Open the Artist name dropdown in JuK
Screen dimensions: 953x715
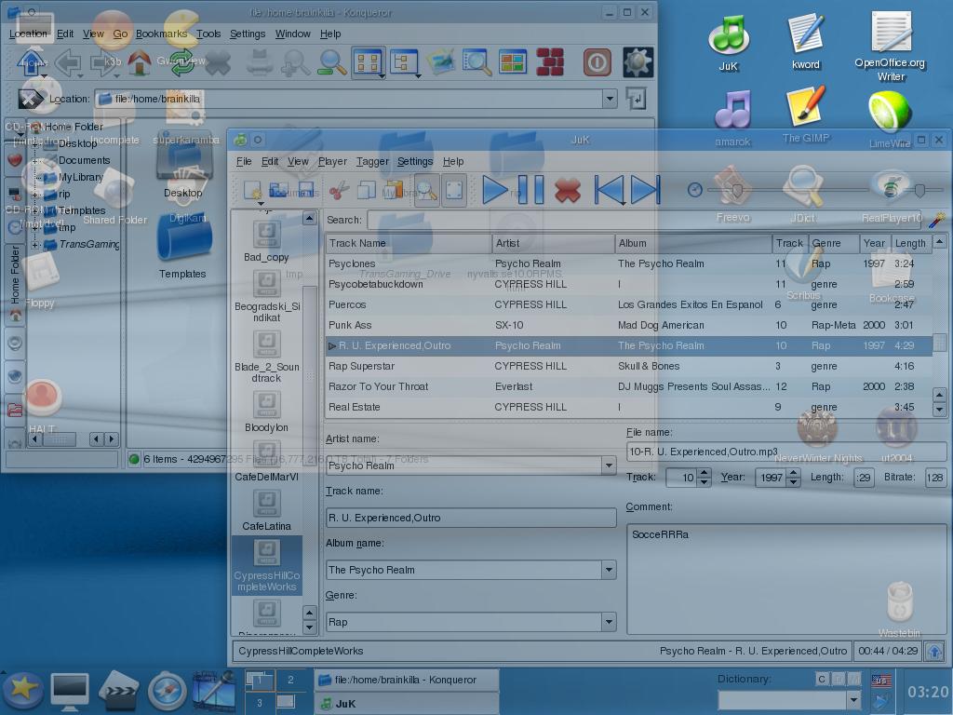click(x=609, y=465)
